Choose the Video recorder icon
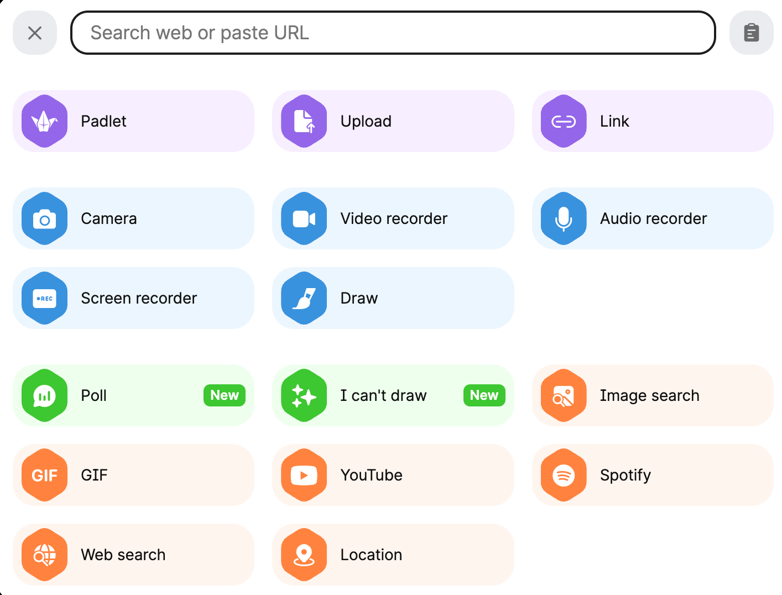 tap(304, 218)
